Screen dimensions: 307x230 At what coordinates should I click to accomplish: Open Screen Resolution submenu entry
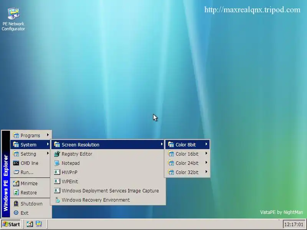tap(108, 145)
